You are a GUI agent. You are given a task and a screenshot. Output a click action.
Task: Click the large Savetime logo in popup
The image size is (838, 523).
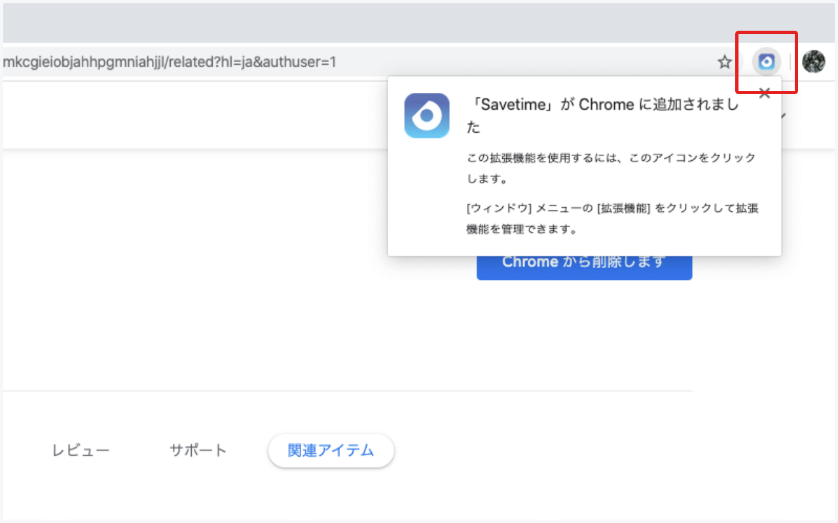(427, 116)
